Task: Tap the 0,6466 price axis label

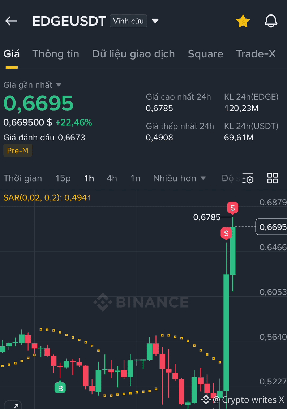Action: click(273, 247)
